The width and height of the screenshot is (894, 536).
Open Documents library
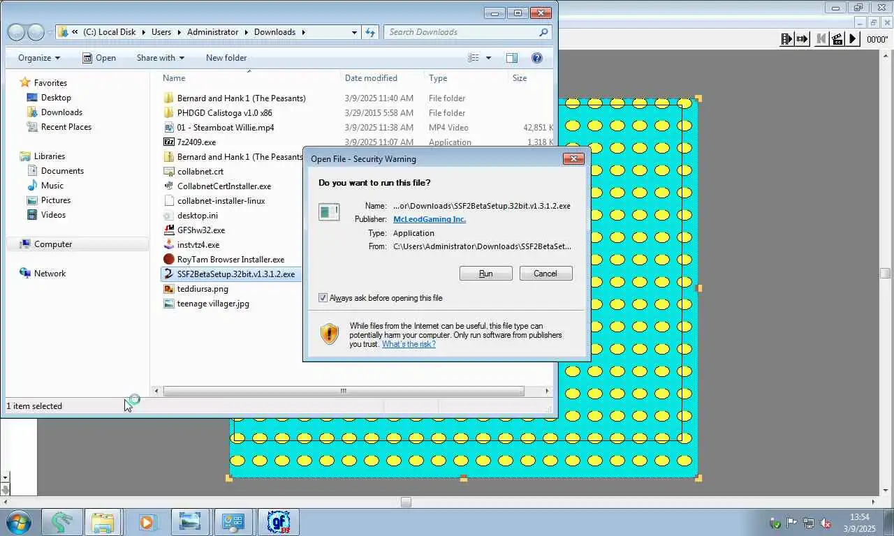pyautogui.click(x=62, y=171)
